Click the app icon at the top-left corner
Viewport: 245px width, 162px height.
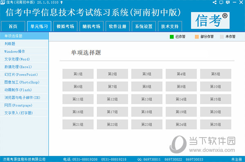pyautogui.click(x=2, y=2)
